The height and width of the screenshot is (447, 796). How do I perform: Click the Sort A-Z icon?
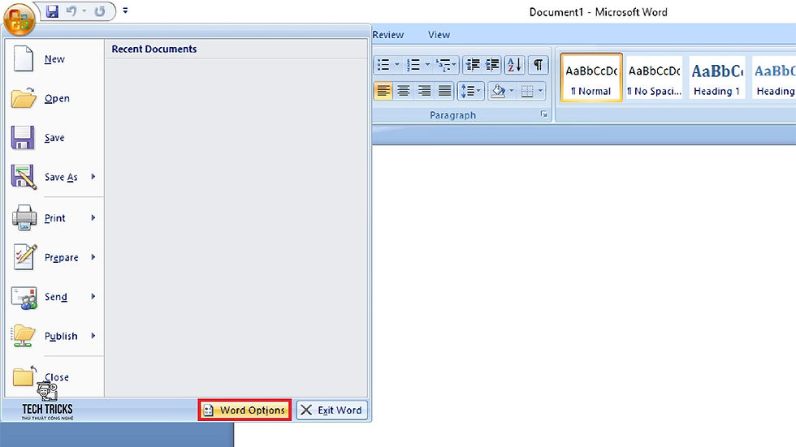pyautogui.click(x=514, y=65)
